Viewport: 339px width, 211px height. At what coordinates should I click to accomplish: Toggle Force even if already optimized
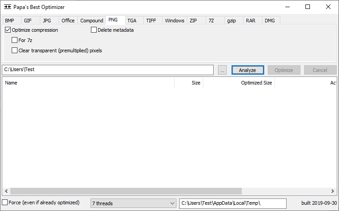pyautogui.click(x=5, y=203)
